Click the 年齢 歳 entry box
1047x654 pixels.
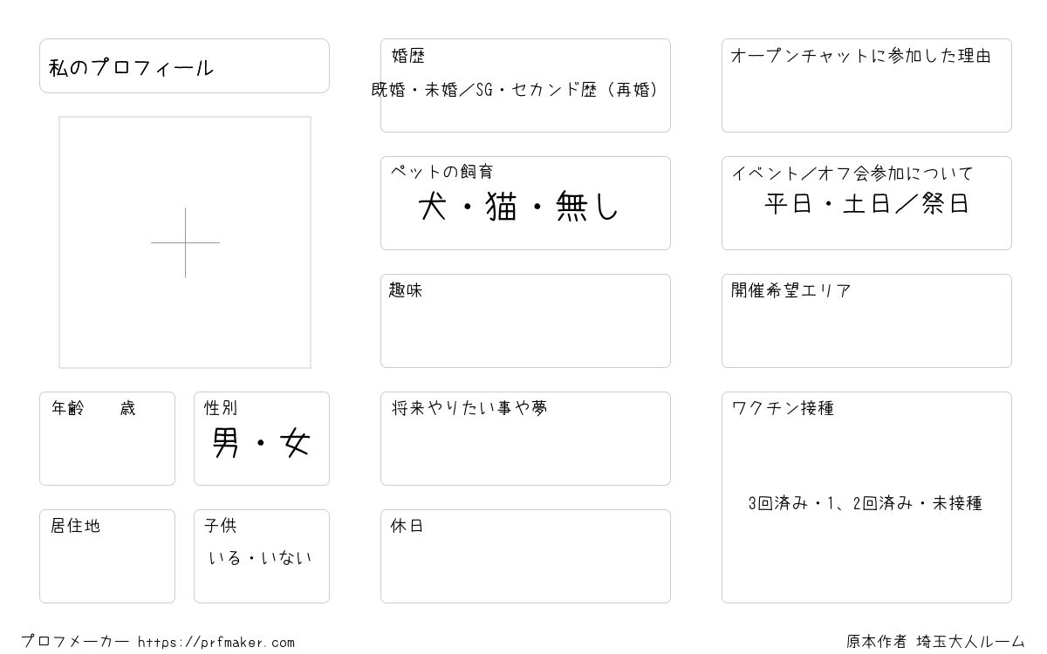tap(107, 439)
